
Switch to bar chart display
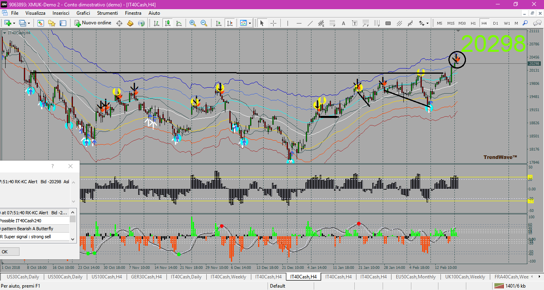coord(157,23)
